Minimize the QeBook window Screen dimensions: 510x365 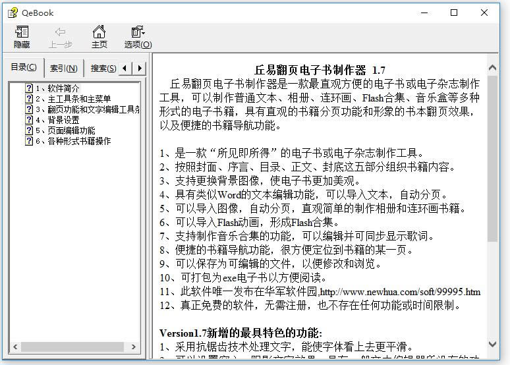(424, 13)
